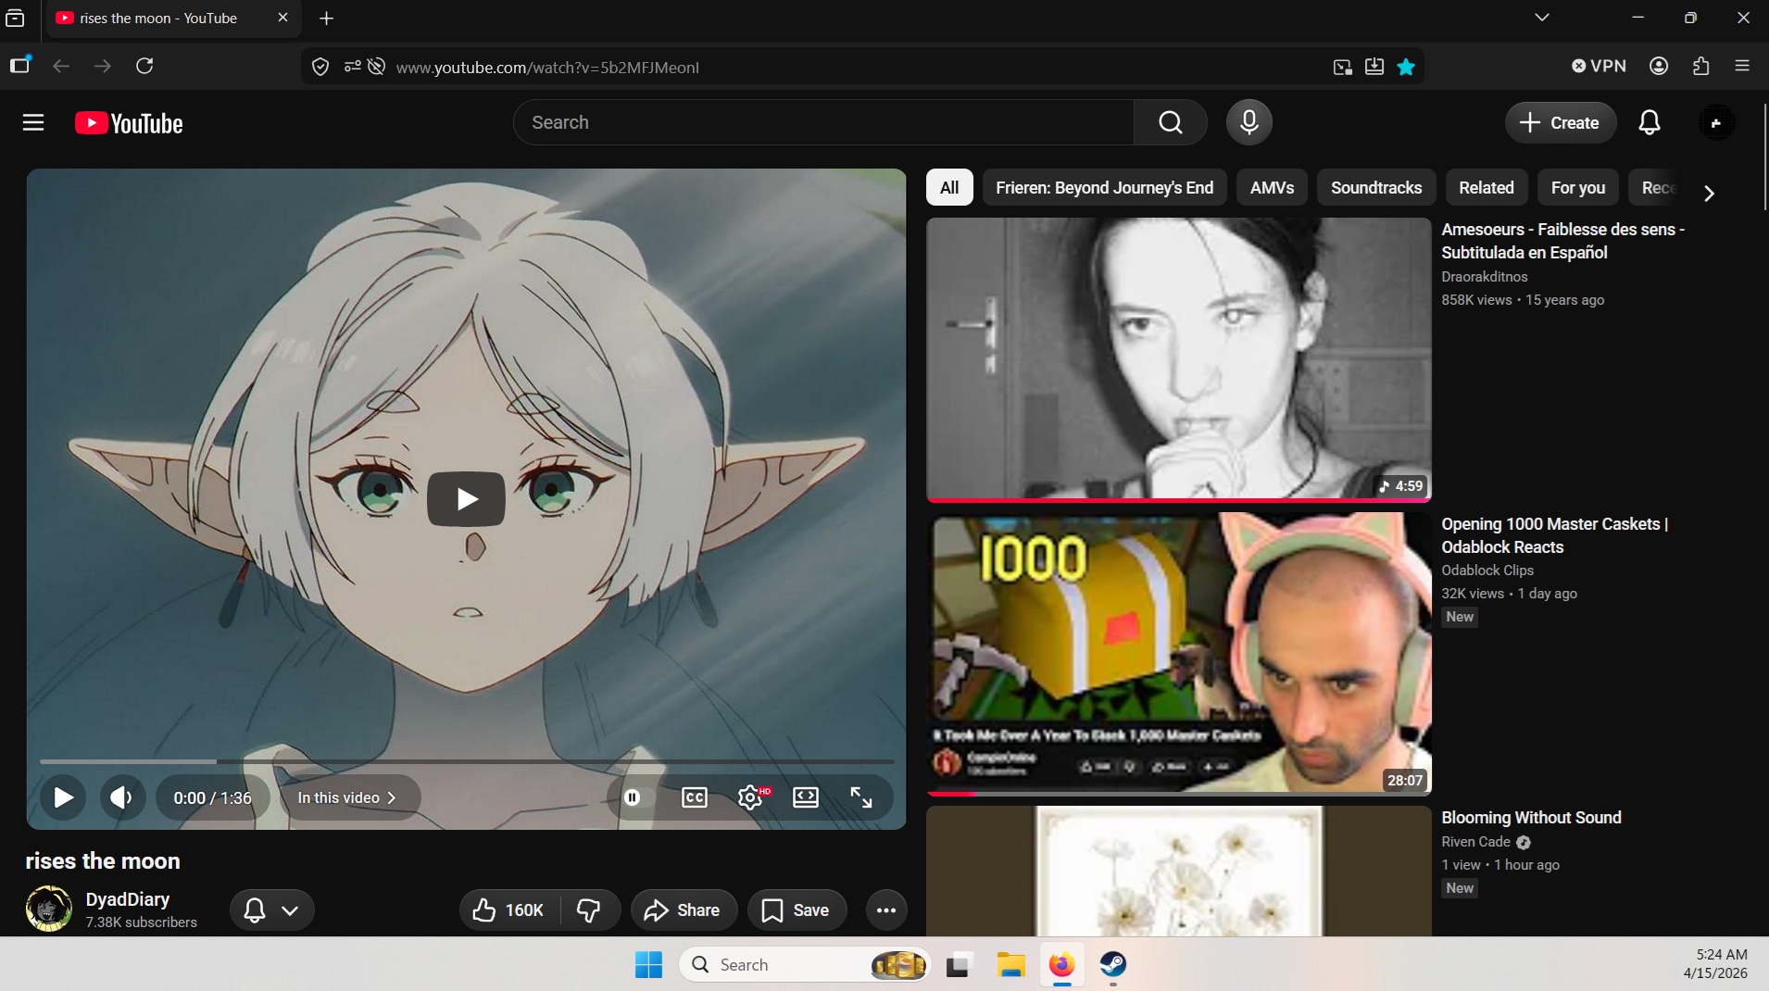
Task: Open browser extensions puzzle icon
Action: [1701, 66]
